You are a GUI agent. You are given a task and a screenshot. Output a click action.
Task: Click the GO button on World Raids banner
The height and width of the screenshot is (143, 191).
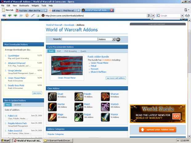(x=177, y=116)
